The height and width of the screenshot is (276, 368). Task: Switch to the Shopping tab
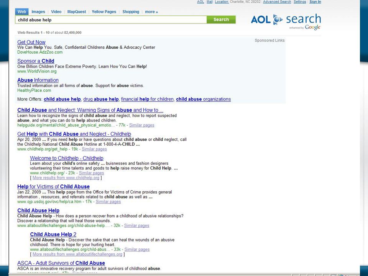pyautogui.click(x=131, y=12)
